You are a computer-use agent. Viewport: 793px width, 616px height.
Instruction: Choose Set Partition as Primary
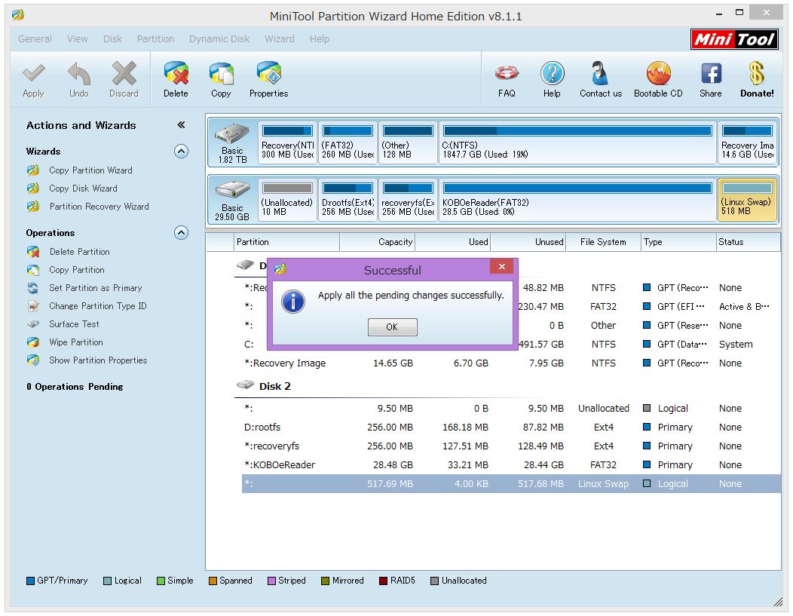[96, 288]
